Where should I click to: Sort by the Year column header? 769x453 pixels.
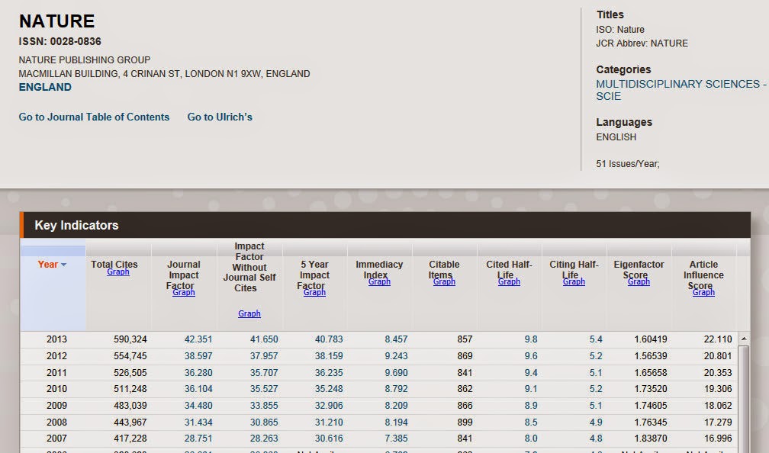tap(52, 264)
